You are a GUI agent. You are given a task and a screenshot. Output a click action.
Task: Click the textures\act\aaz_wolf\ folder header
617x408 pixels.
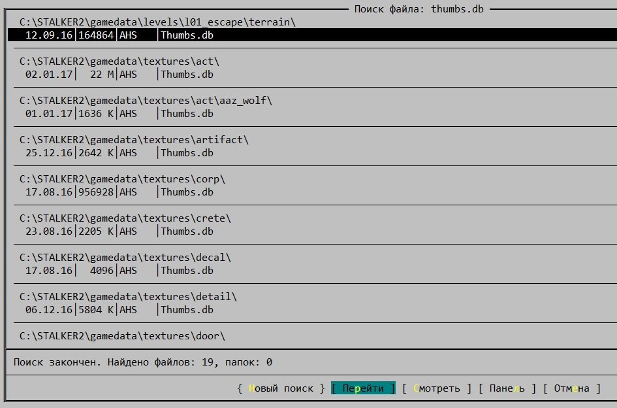(x=146, y=101)
